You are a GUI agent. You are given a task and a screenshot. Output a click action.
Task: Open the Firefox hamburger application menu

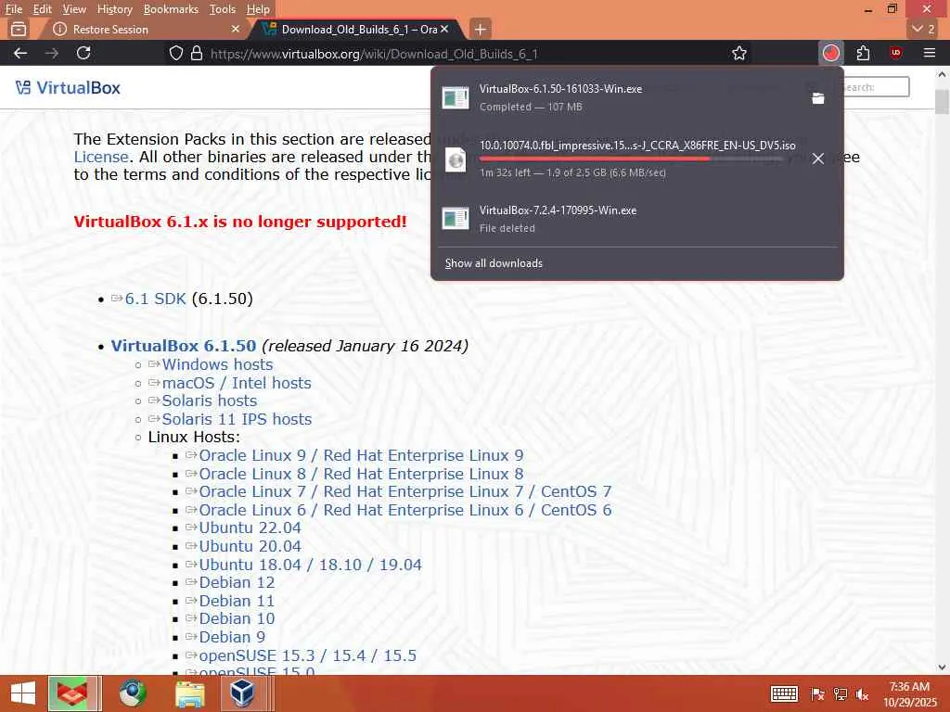tap(930, 53)
